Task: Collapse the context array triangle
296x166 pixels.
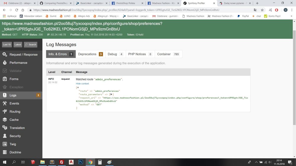Action: coord(78,88)
